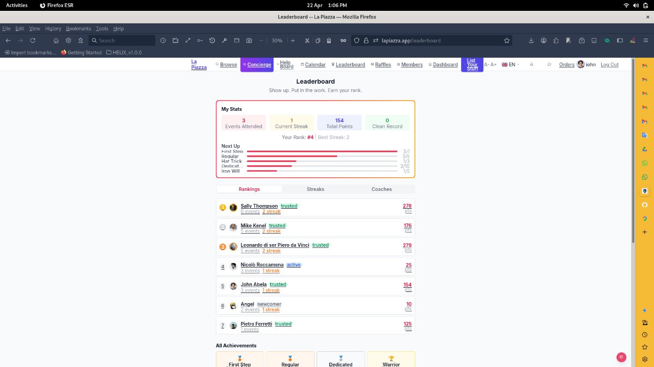Switch to the Streaks tab

(315, 189)
